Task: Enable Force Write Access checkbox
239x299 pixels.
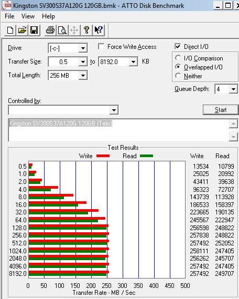Action: [101, 47]
